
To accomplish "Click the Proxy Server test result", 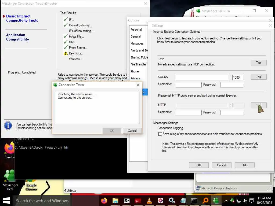I will pyautogui.click(x=78, y=48).
